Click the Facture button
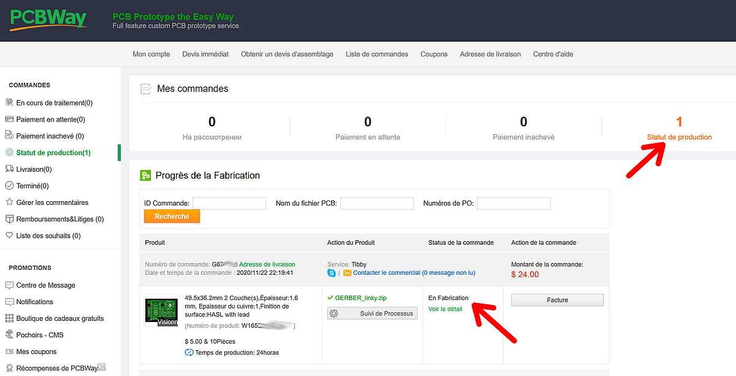 point(558,300)
